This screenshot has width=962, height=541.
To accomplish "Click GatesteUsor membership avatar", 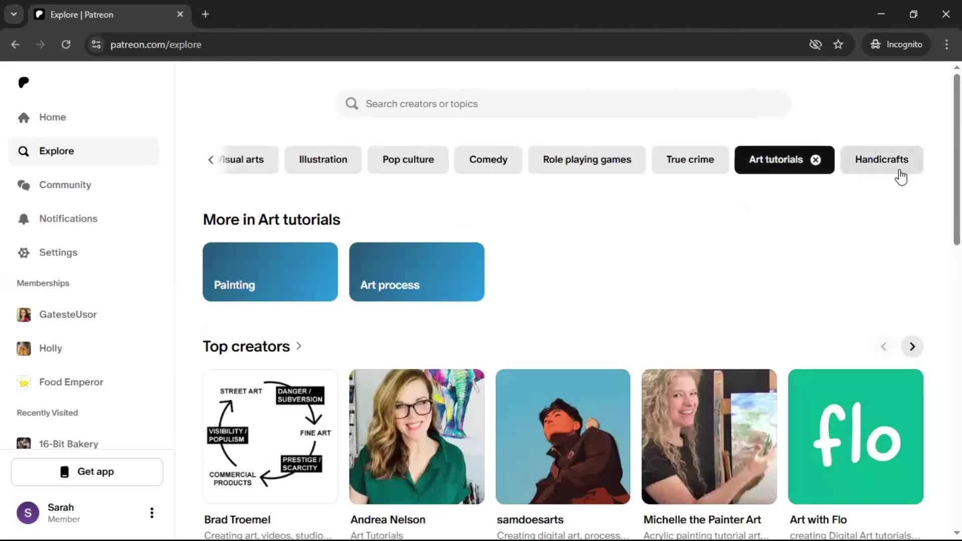I will (x=24, y=315).
